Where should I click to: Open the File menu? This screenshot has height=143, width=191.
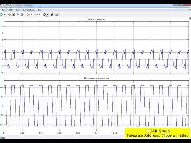point(2,10)
